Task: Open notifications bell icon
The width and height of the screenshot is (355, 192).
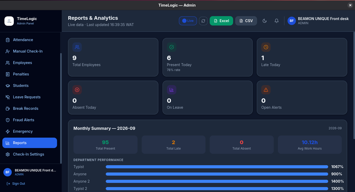Action: (x=277, y=21)
